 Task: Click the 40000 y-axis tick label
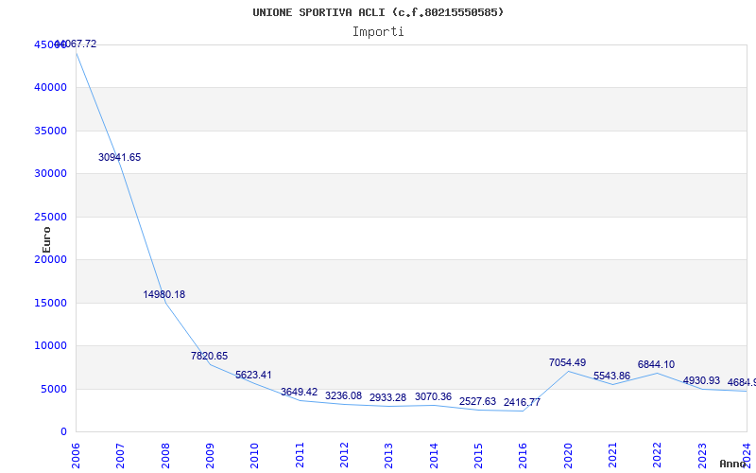[x=51, y=87]
